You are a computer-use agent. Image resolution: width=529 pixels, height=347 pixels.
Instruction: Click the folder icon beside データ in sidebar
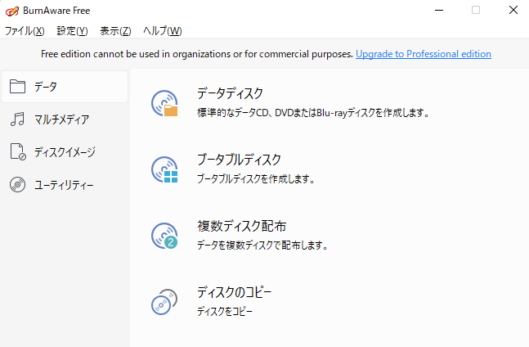coord(18,87)
